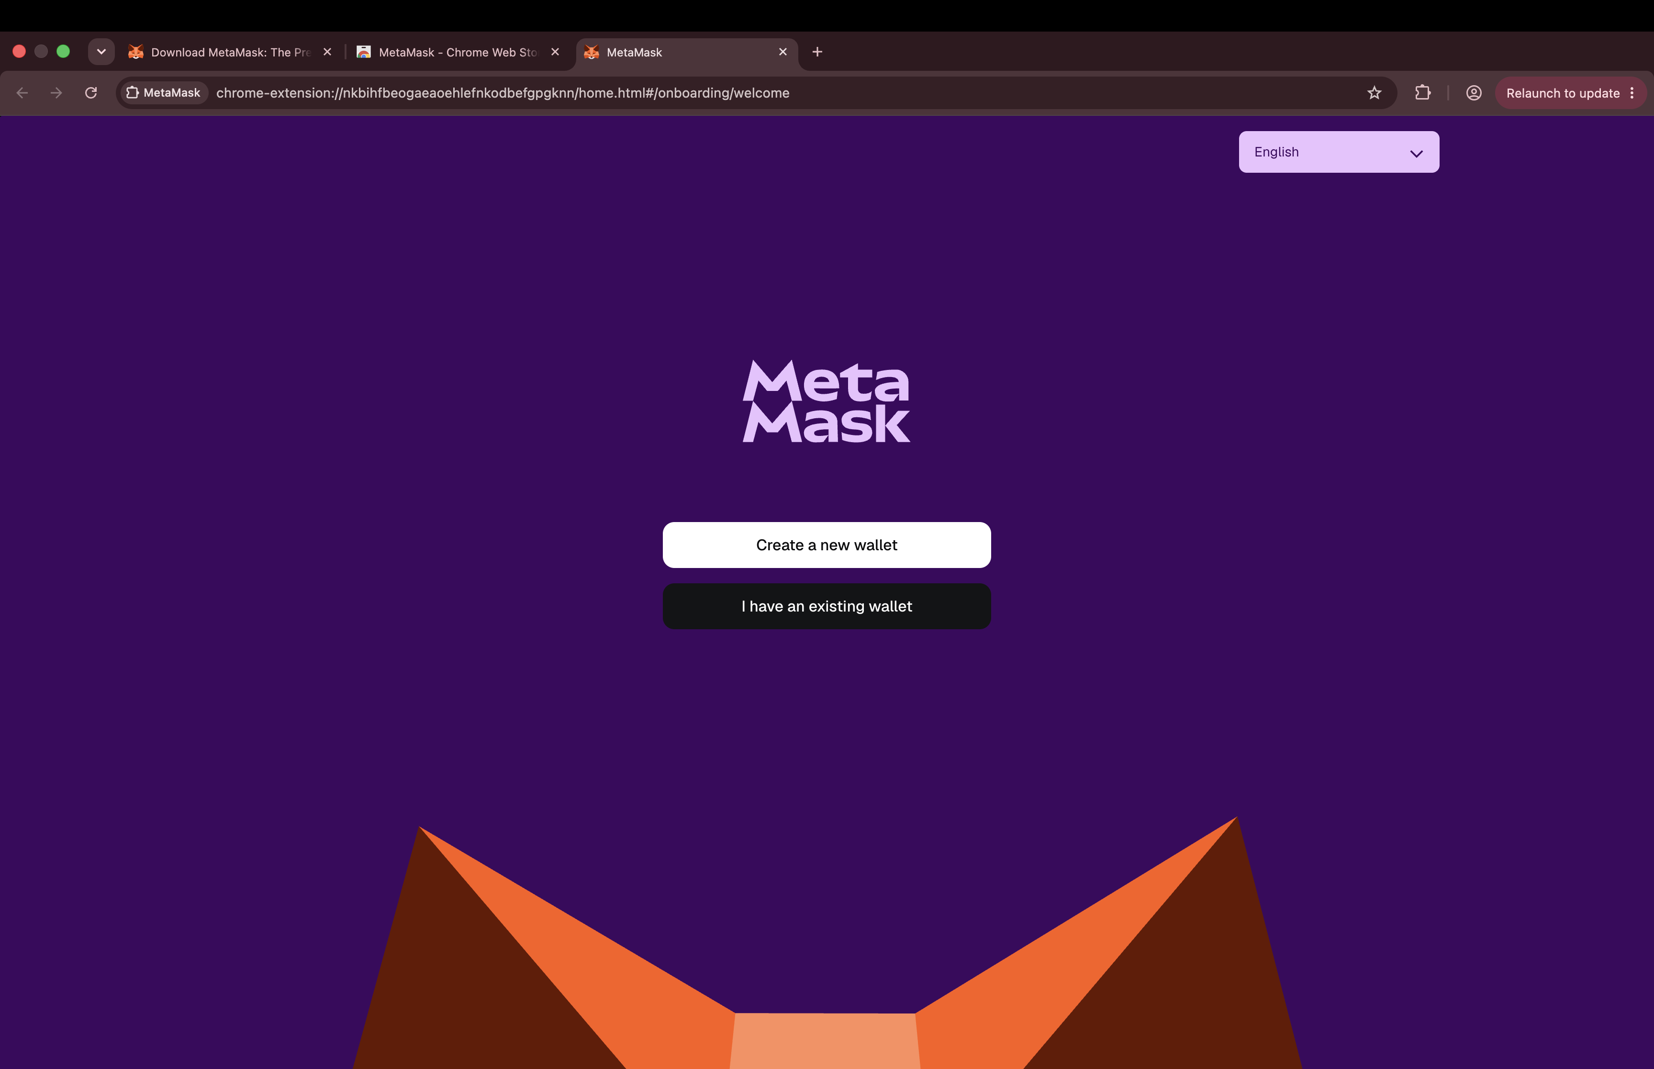Go back to previous page
1654x1069 pixels.
coord(22,93)
